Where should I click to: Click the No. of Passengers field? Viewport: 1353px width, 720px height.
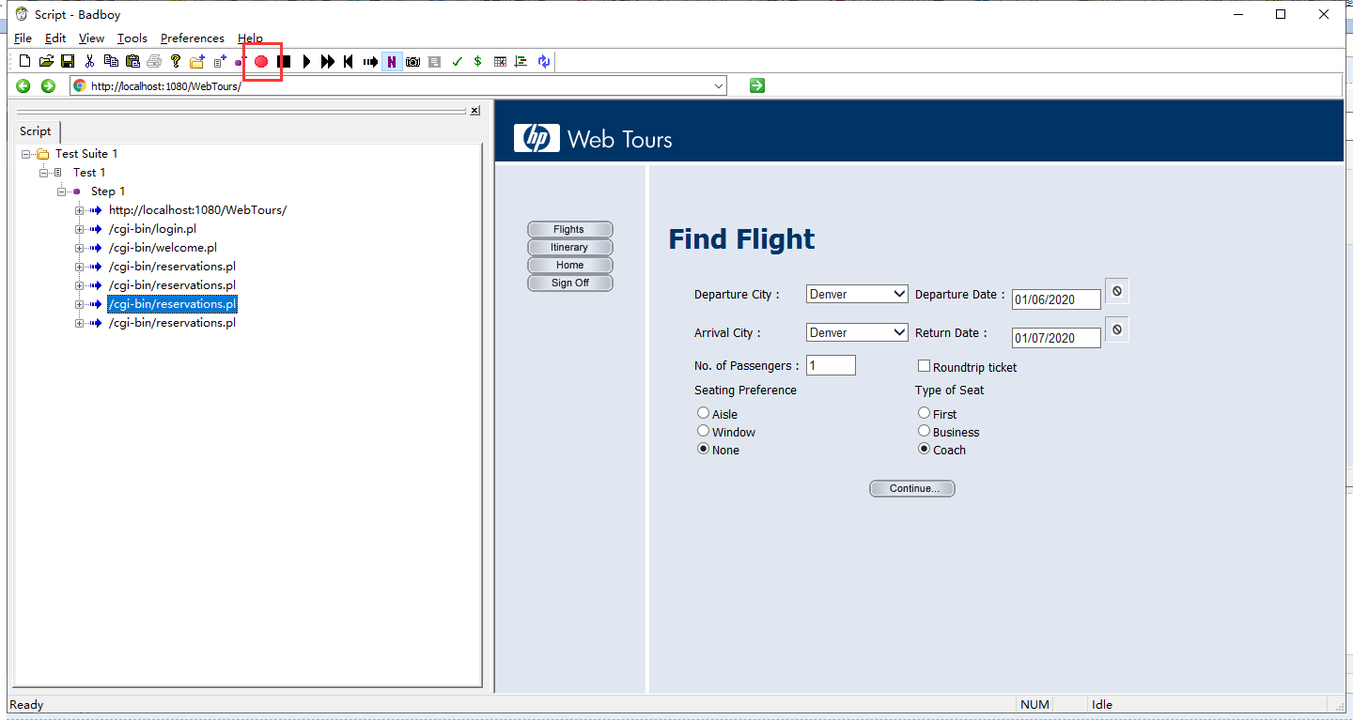click(x=831, y=365)
